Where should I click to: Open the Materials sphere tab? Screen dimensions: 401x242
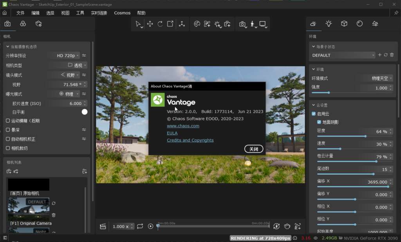coord(359,24)
